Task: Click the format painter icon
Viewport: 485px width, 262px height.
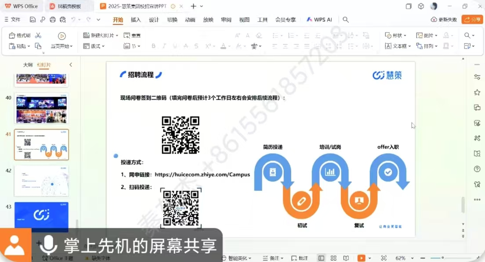Action: (20, 36)
